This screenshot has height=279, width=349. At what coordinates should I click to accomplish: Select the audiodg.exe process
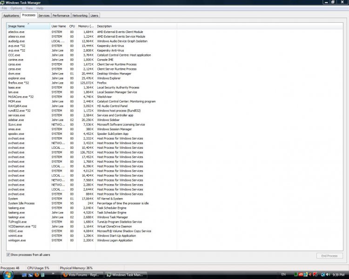coord(92,41)
